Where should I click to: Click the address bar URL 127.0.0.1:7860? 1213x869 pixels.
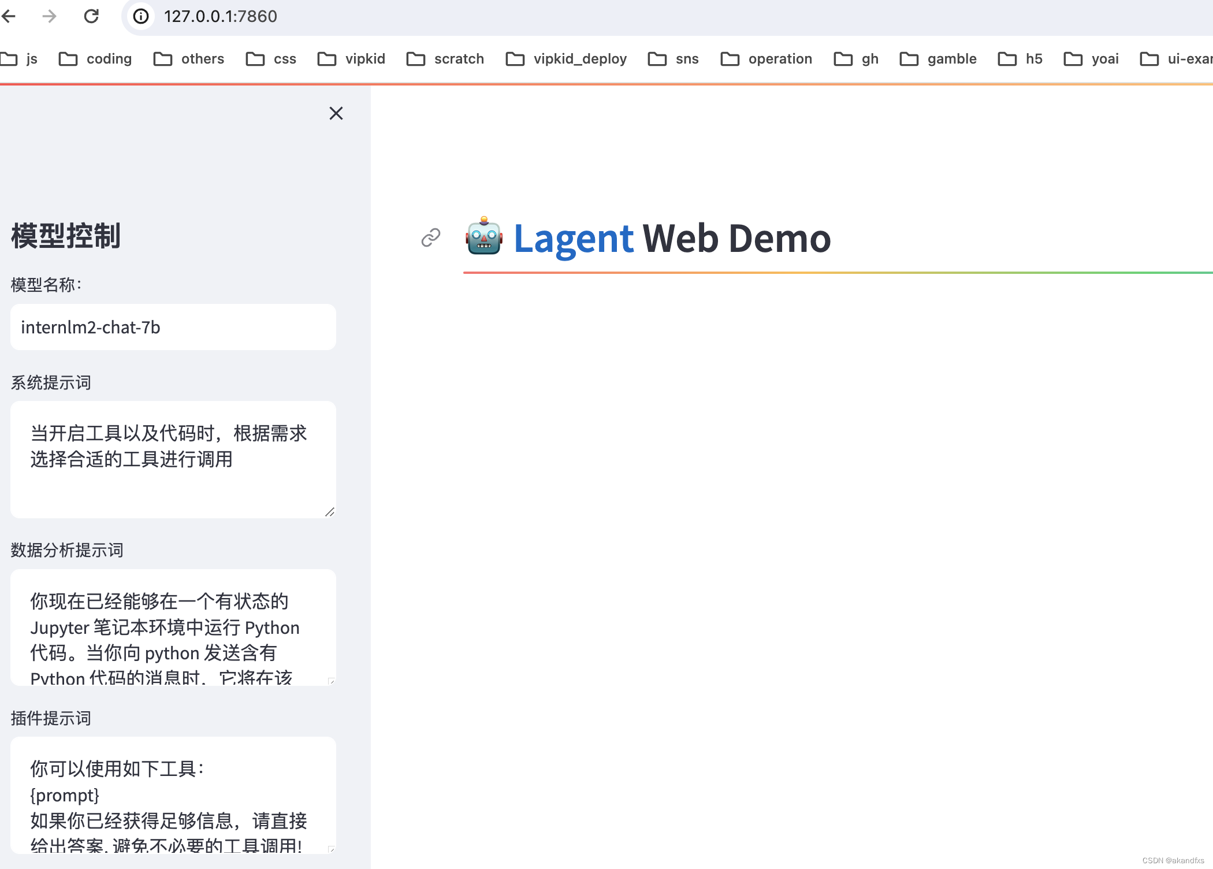click(221, 16)
